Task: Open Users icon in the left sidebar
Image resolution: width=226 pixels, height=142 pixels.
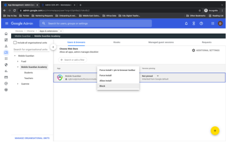Action: [6, 46]
